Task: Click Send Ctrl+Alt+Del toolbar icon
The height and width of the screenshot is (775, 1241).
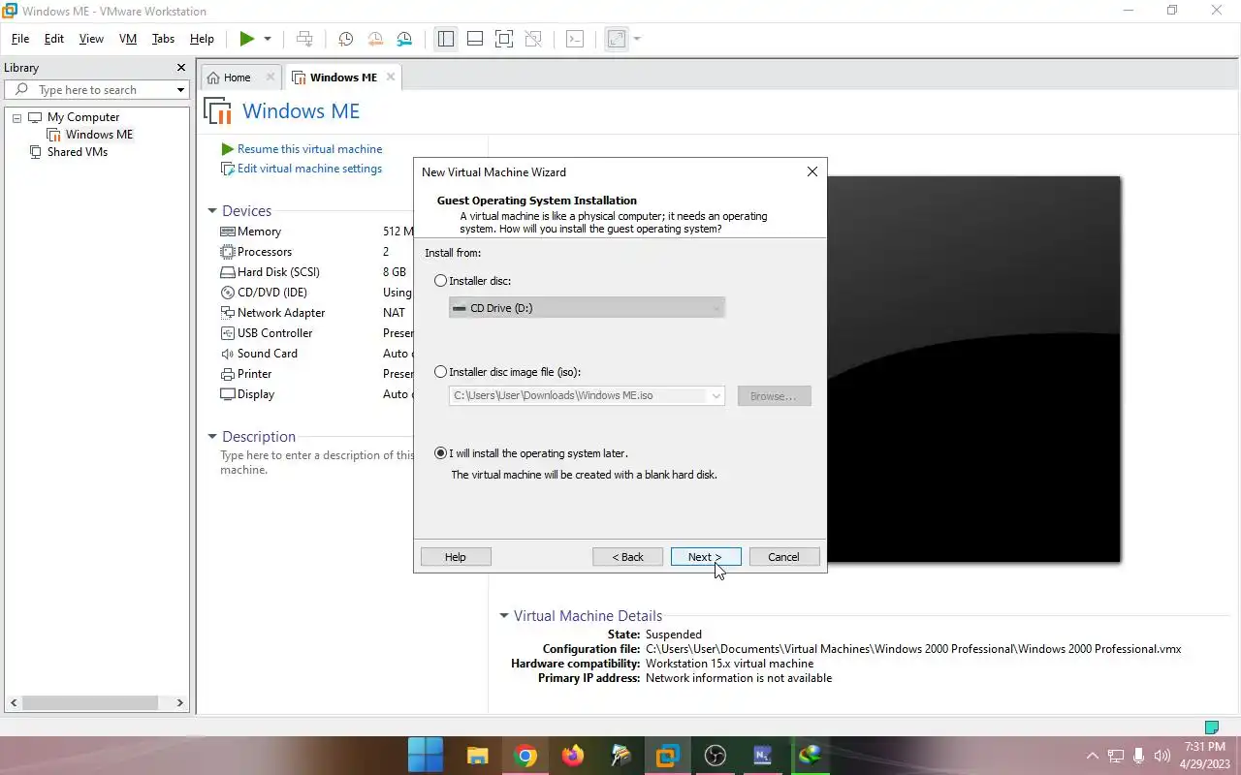Action: (x=304, y=39)
